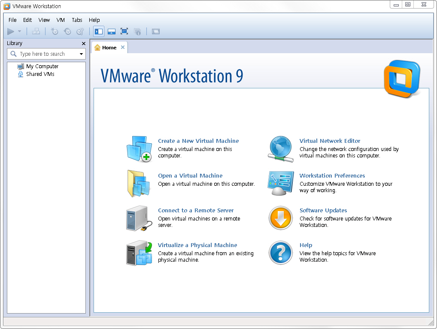Open the VM menu
This screenshot has width=437, height=329.
click(61, 20)
